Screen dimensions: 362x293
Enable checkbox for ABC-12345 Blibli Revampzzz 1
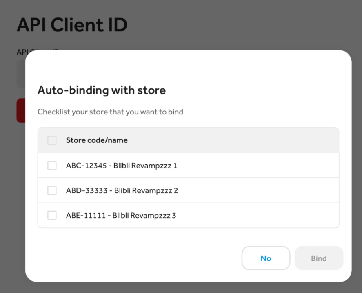click(x=52, y=165)
